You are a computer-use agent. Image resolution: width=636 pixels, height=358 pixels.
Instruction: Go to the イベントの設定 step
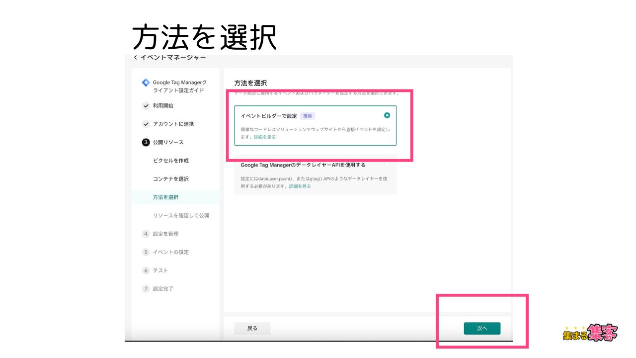171,252
